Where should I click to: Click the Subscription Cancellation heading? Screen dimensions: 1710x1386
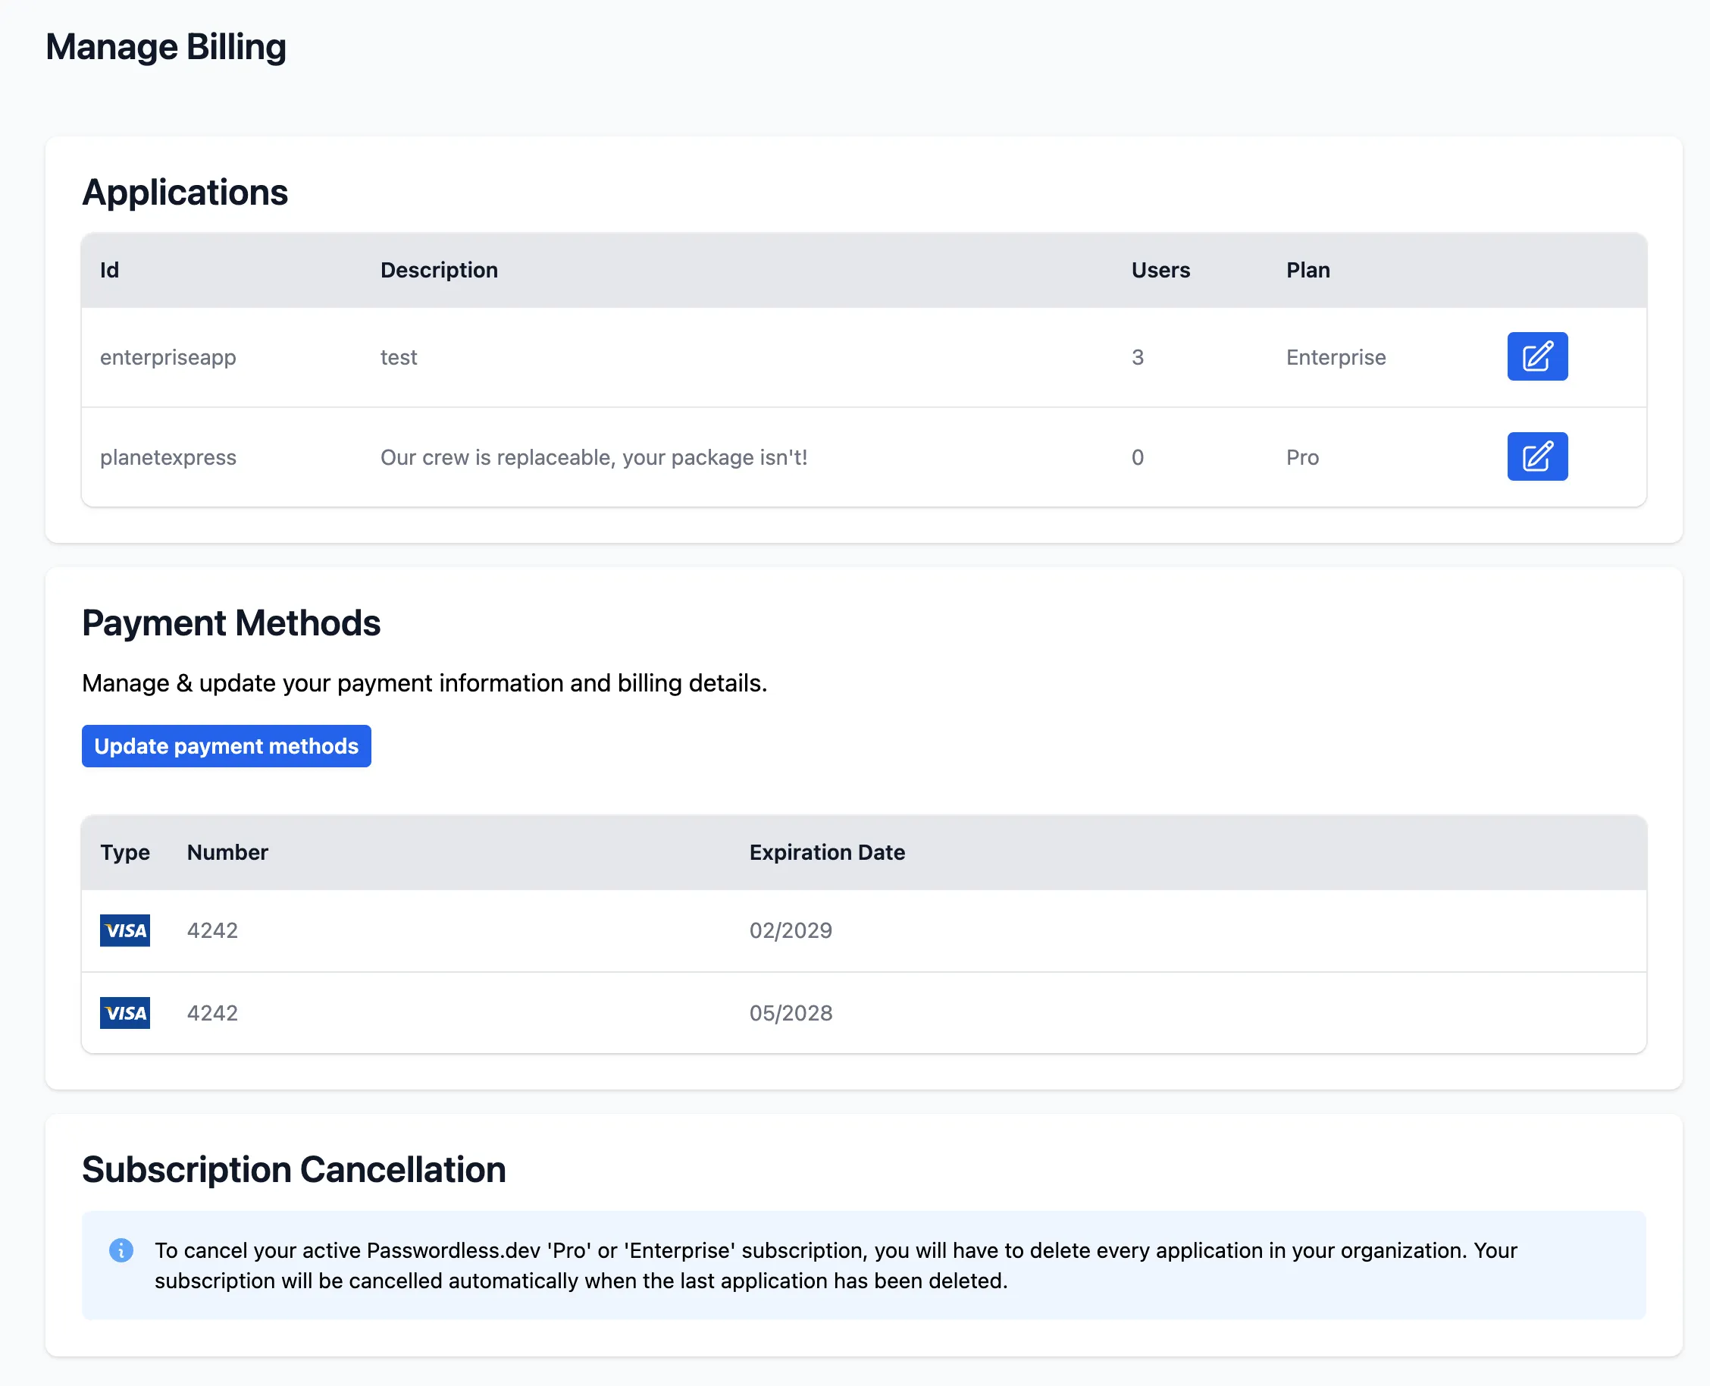pos(293,1169)
